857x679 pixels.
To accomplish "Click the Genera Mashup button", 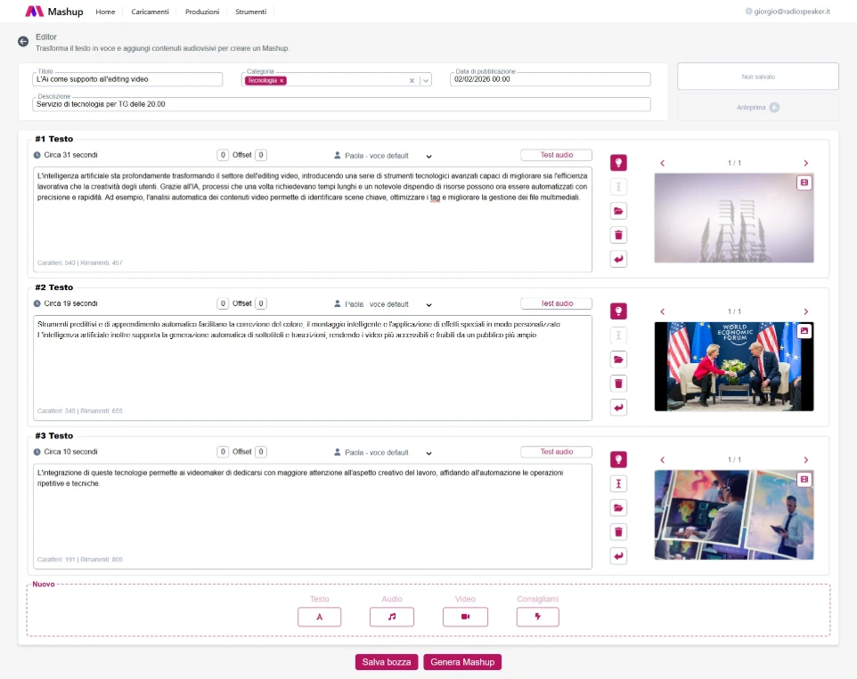I will point(462,662).
